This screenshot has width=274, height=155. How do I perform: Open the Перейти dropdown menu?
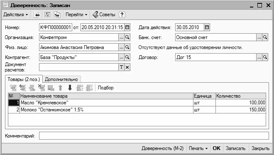76,15
